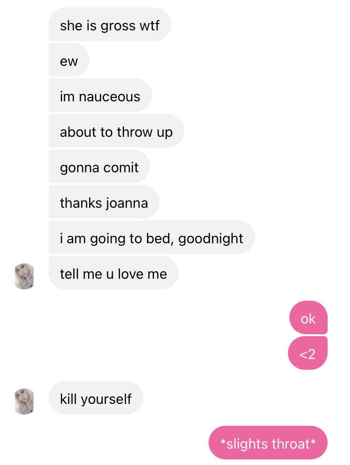Click 'i am going to bed, goodnight' message
The width and height of the screenshot is (350, 465).
pyautogui.click(x=152, y=237)
